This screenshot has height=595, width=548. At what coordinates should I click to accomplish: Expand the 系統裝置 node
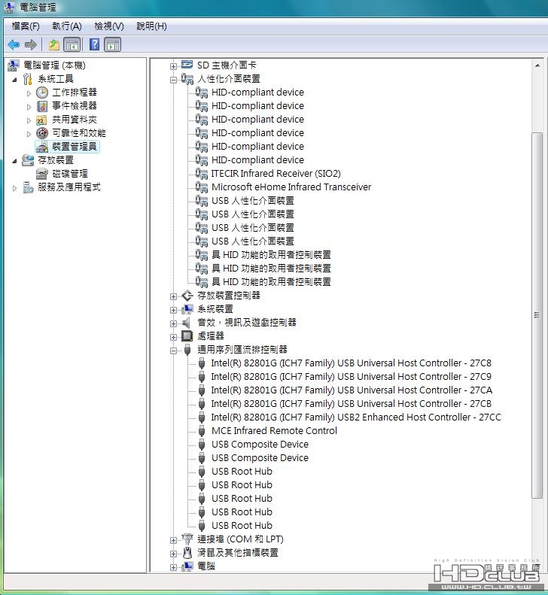(173, 311)
